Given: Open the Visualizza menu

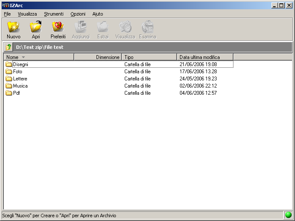Looking at the screenshot, I should (27, 14).
